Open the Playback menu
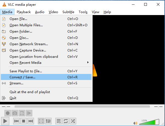165x126 pixels. pos(24,12)
